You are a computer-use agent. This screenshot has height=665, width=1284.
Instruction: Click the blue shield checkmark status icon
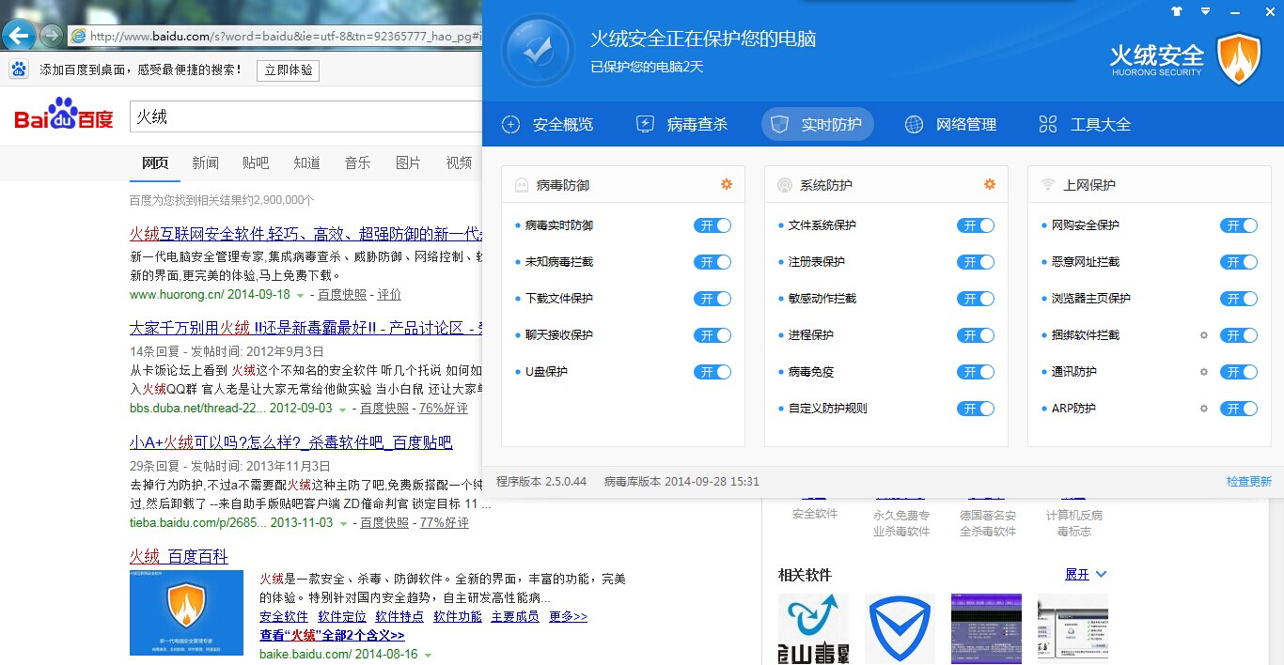coord(538,51)
